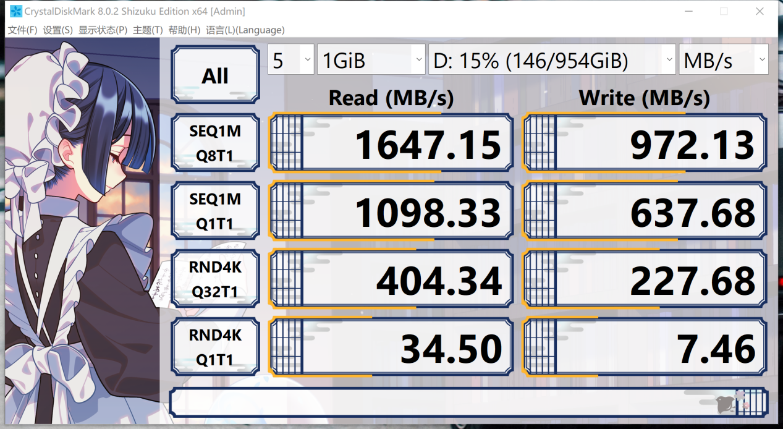Viewport: 783px width, 429px height.
Task: Close the CrystalDiskMark window
Action: (x=760, y=11)
